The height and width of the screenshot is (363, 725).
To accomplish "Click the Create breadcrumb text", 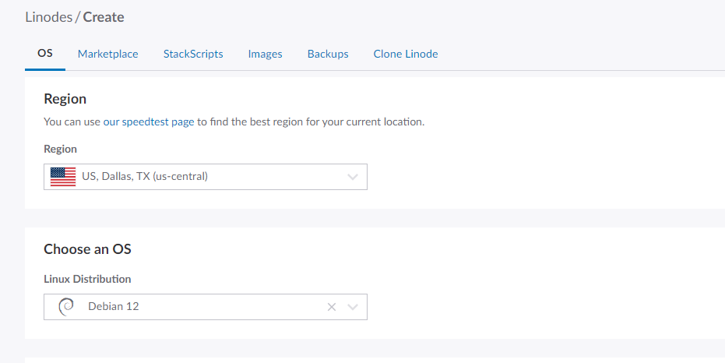I will pos(104,17).
